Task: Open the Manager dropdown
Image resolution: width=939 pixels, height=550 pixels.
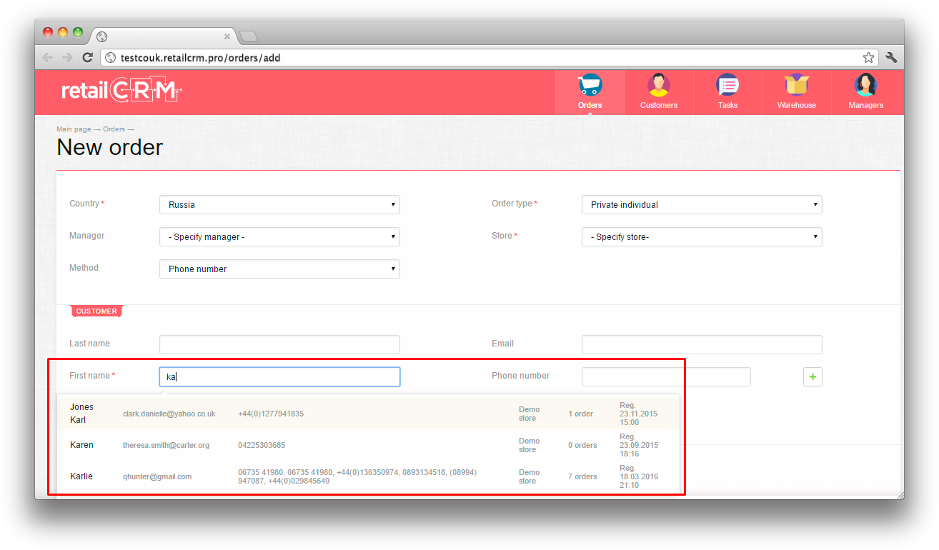Action: (x=279, y=236)
